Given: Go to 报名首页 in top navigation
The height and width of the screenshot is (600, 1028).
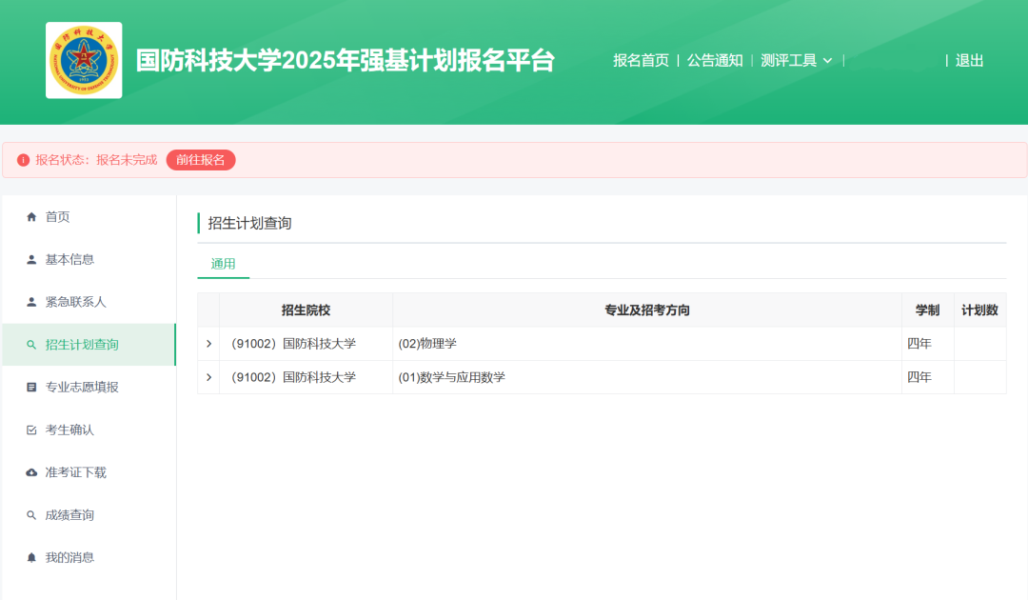Looking at the screenshot, I should [x=641, y=60].
